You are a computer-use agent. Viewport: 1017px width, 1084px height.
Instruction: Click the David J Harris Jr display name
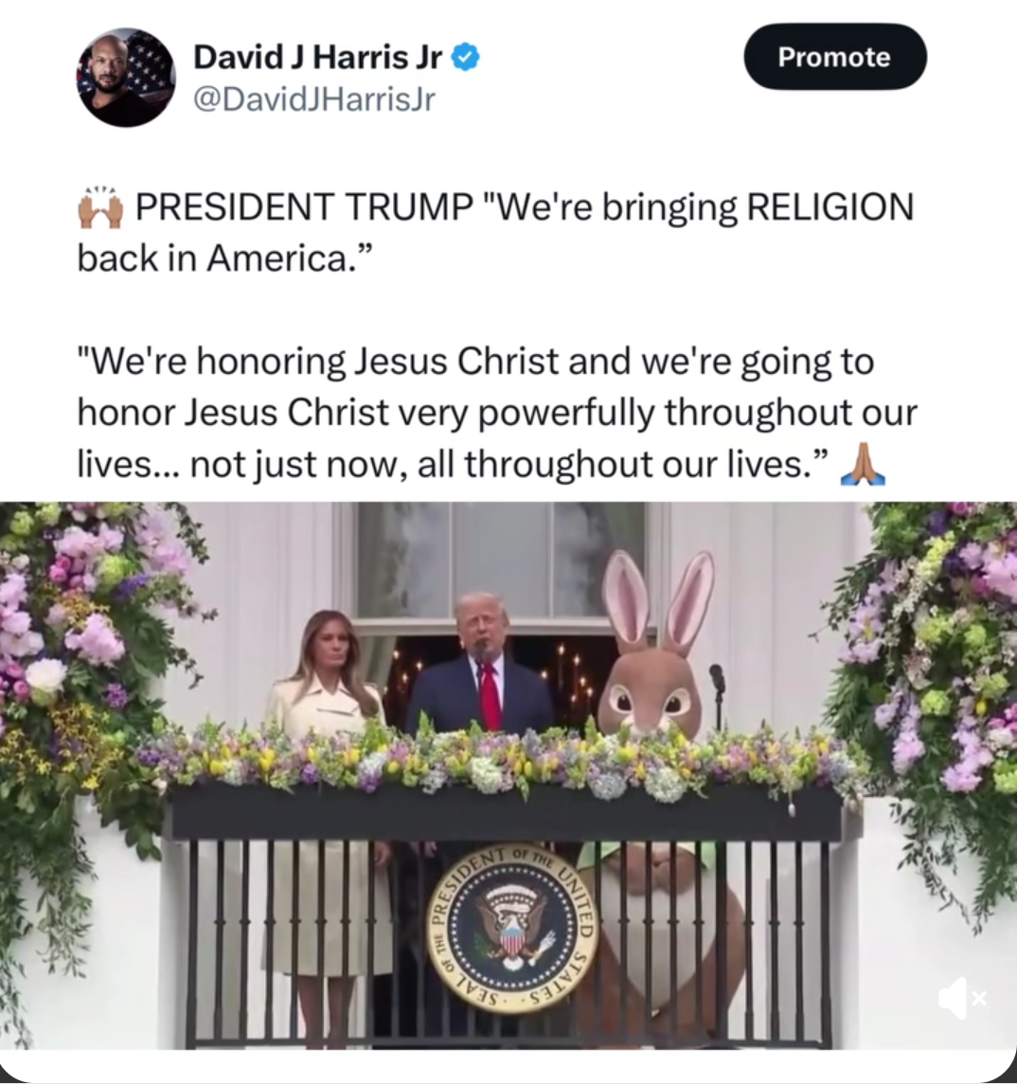pyautogui.click(x=317, y=57)
